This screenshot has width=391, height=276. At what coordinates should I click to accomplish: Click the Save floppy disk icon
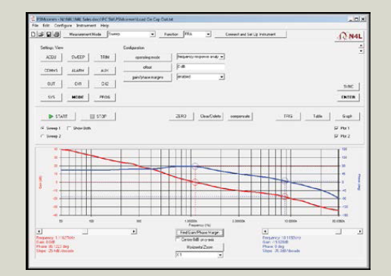(x=49, y=34)
